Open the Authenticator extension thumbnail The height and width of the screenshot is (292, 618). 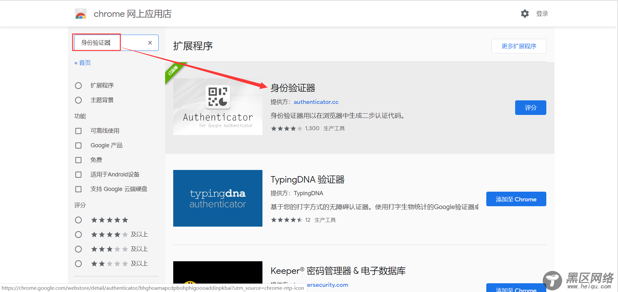[x=218, y=107]
